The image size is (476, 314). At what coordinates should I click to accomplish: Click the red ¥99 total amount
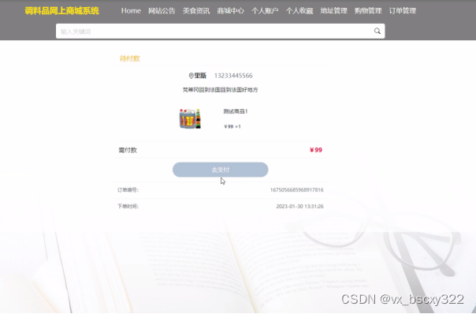pyautogui.click(x=316, y=150)
